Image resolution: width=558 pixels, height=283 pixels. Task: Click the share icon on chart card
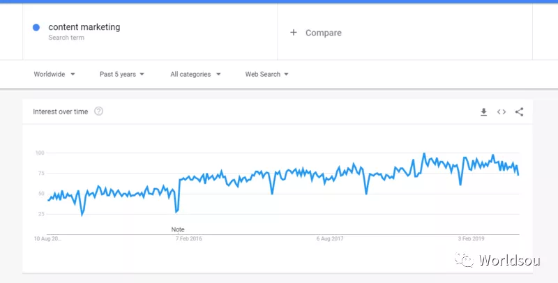click(519, 112)
